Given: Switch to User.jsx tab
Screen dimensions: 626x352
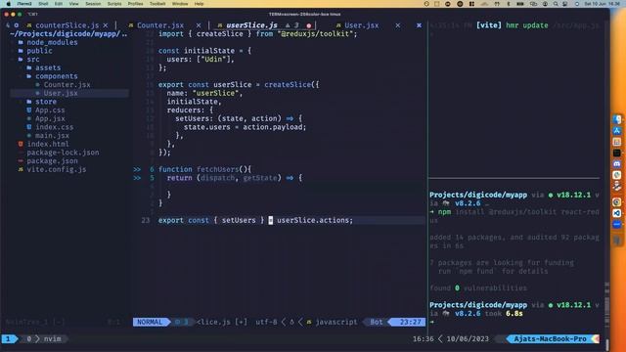Looking at the screenshot, I should tap(361, 25).
